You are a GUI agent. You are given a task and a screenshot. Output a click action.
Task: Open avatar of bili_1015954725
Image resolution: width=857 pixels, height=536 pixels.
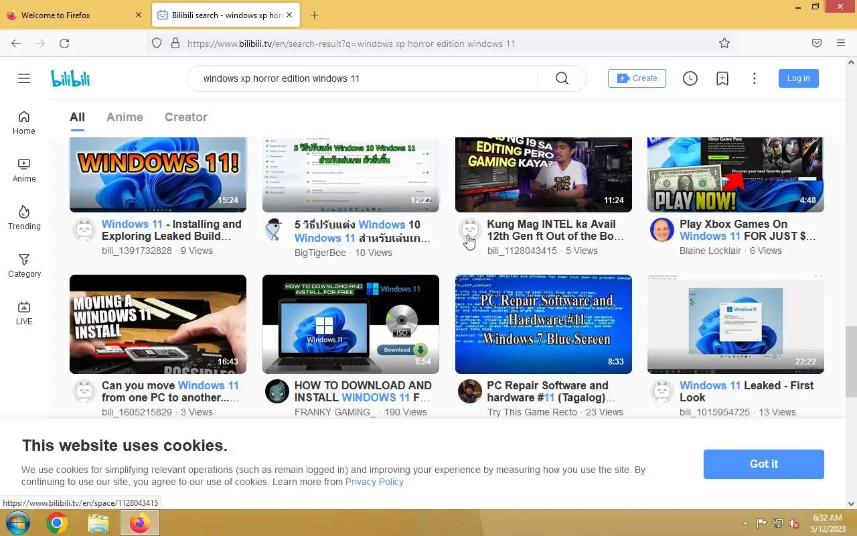click(x=662, y=391)
